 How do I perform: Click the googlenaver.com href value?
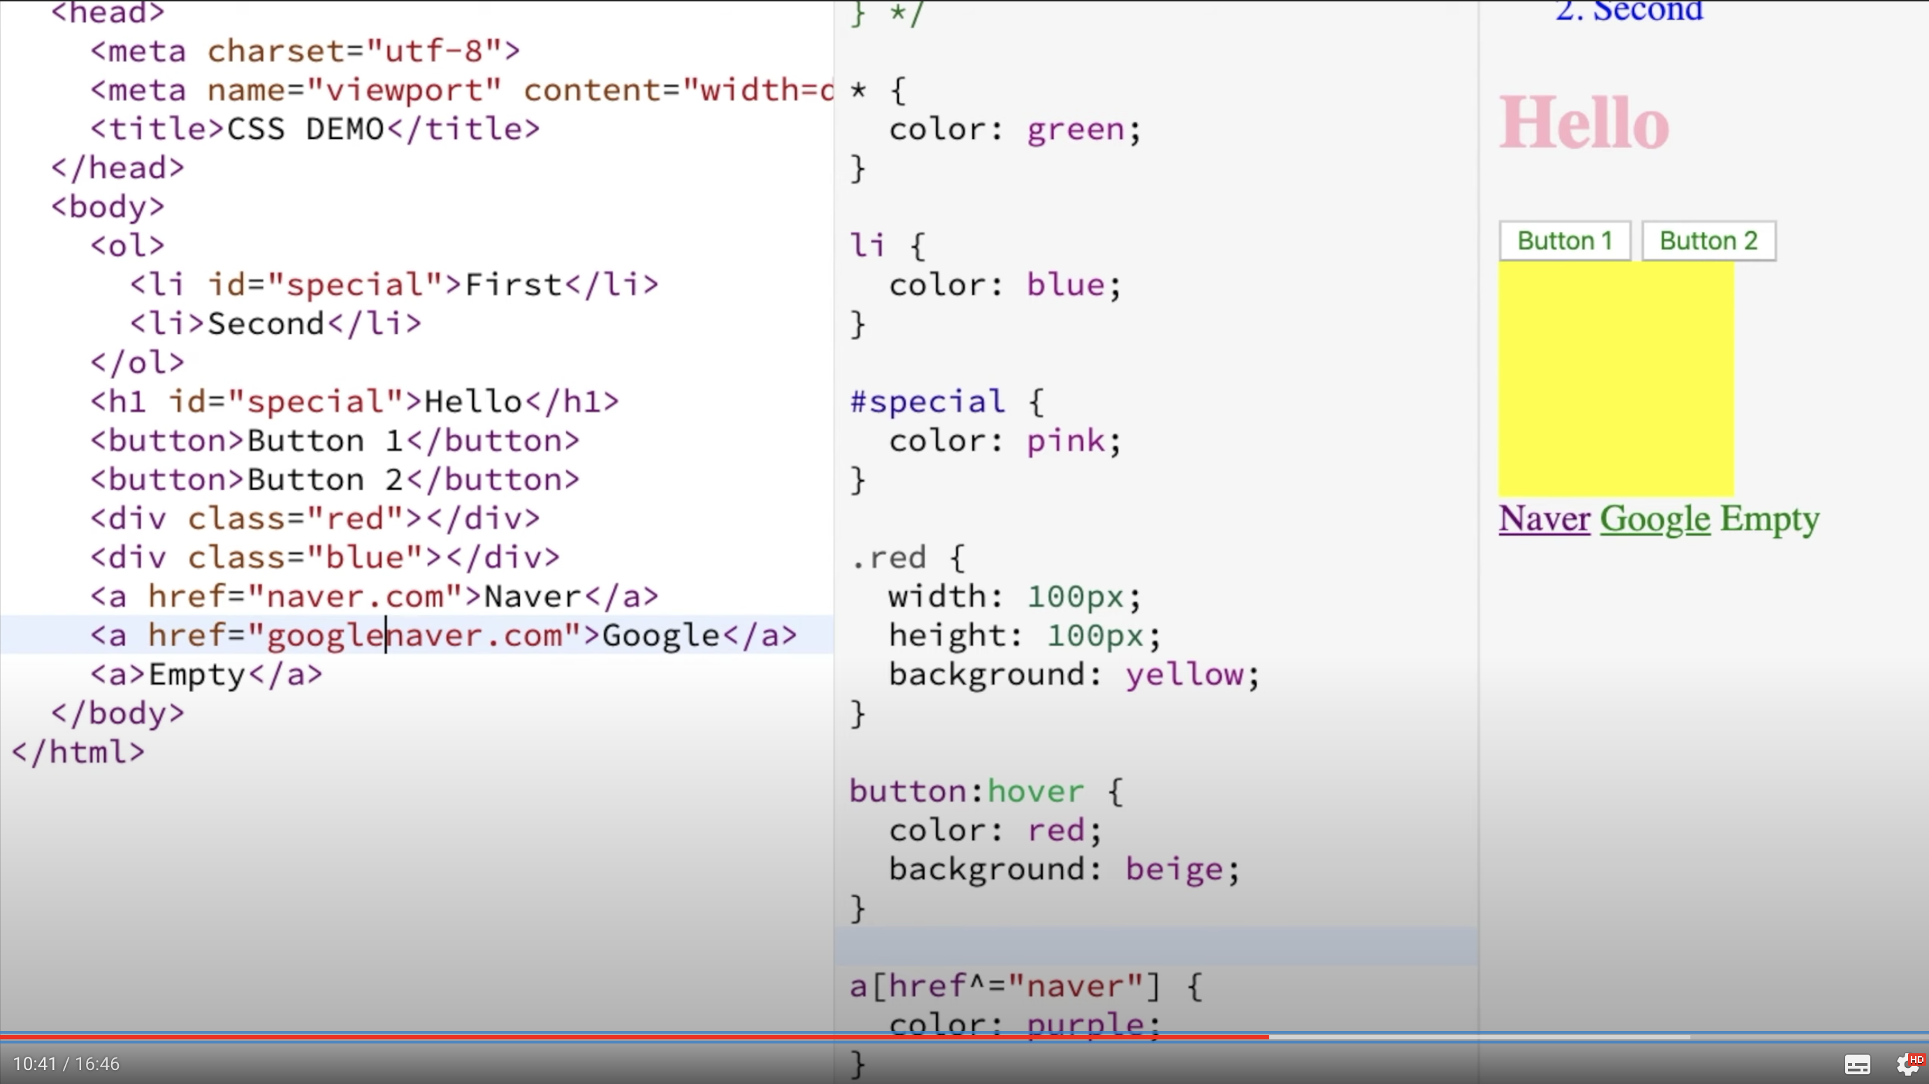(414, 635)
